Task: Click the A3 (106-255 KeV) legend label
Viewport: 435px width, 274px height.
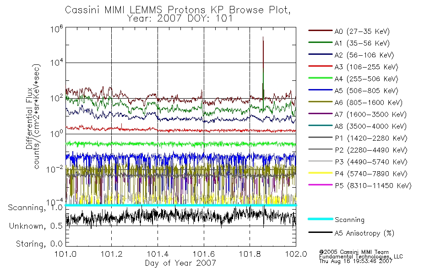Action: click(x=366, y=67)
